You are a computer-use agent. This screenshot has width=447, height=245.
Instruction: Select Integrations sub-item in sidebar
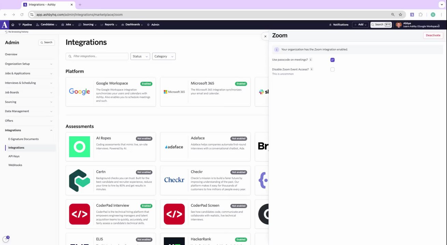click(30, 148)
